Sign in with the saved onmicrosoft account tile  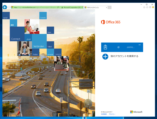pyautogui.click(x=122, y=47)
